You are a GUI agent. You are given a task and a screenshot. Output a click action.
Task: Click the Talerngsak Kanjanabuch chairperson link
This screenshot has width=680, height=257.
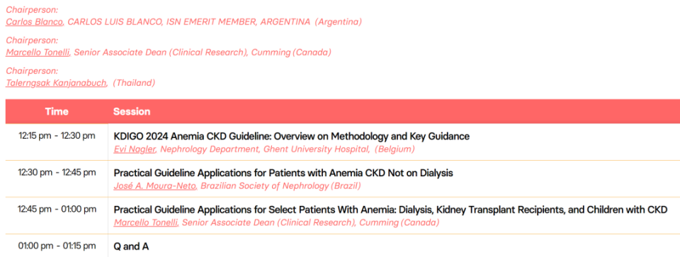click(57, 83)
